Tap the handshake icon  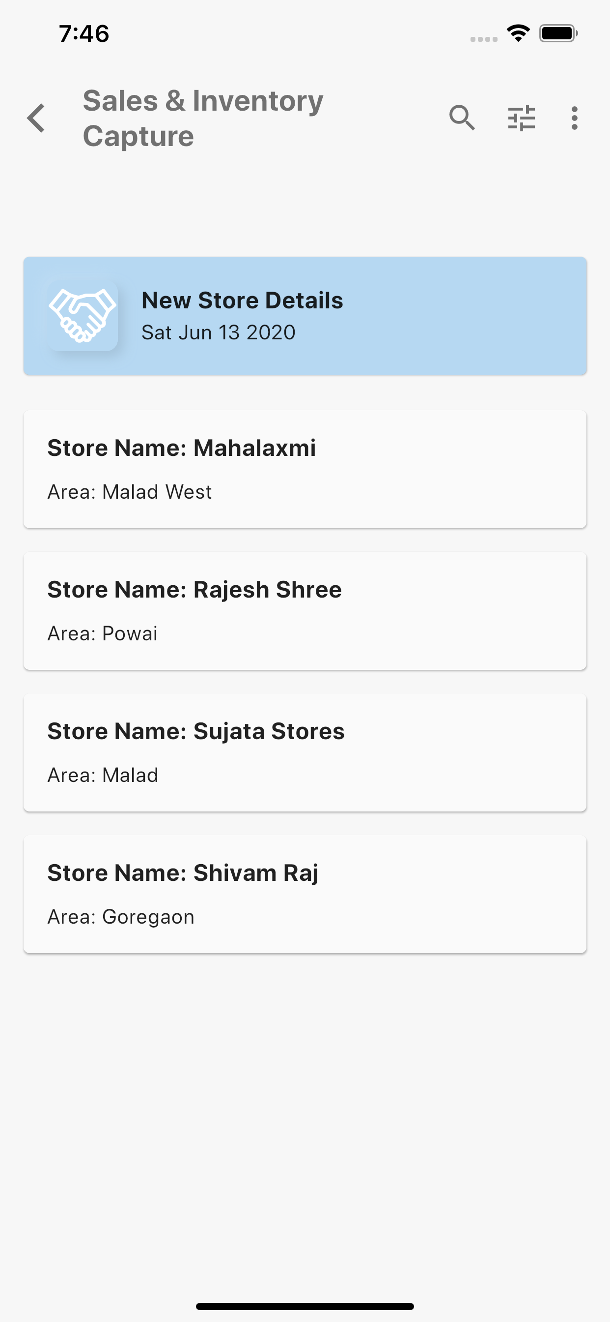pos(83,315)
